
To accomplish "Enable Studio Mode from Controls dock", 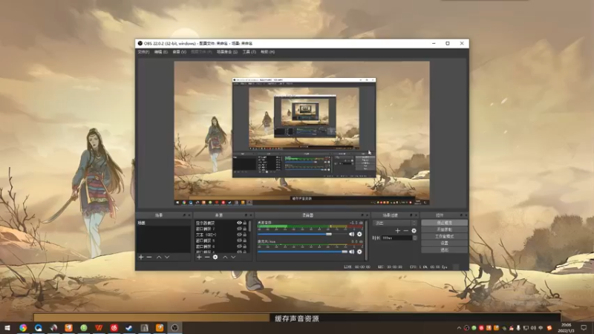I will point(444,237).
